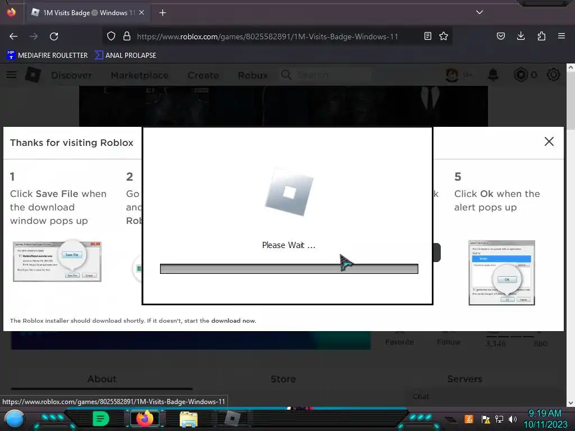575x431 pixels.
Task: Switch to the Servers tab
Action: pyautogui.click(x=464, y=379)
